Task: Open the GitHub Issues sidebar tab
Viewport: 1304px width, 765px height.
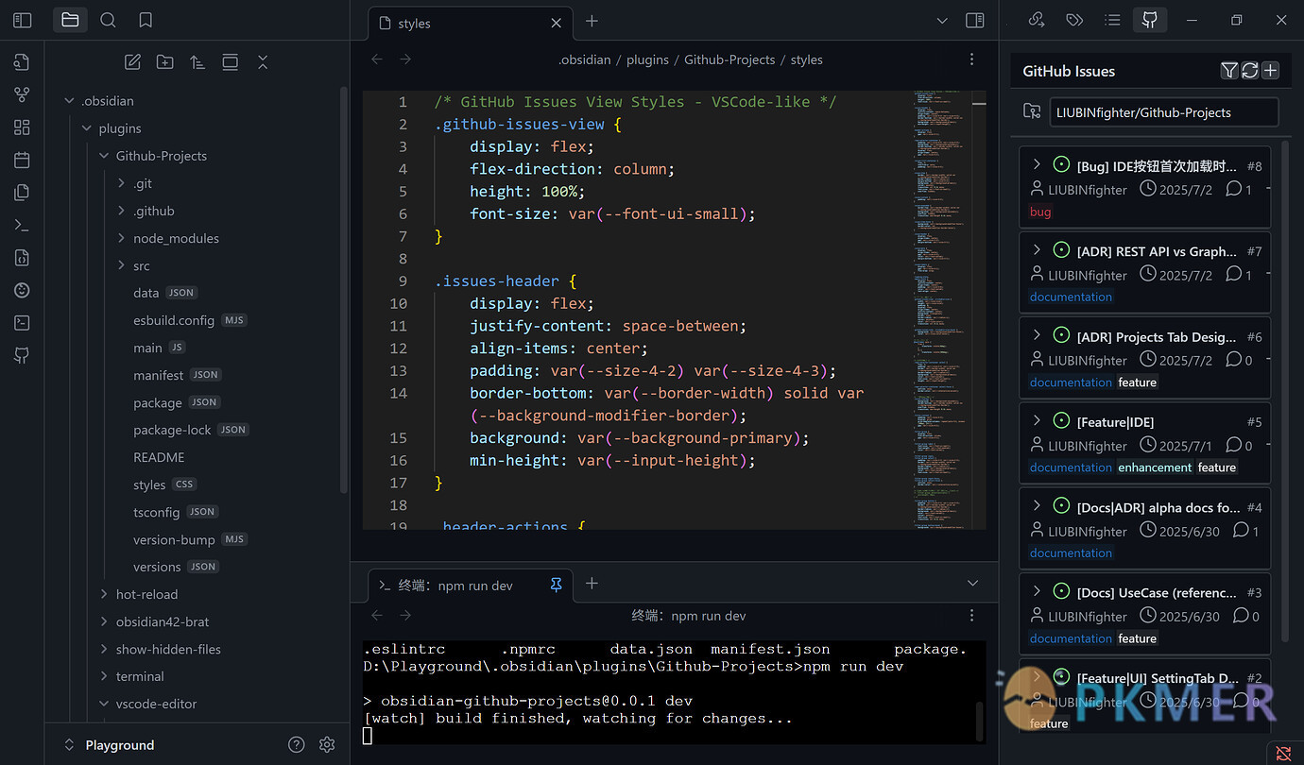Action: [x=1150, y=20]
